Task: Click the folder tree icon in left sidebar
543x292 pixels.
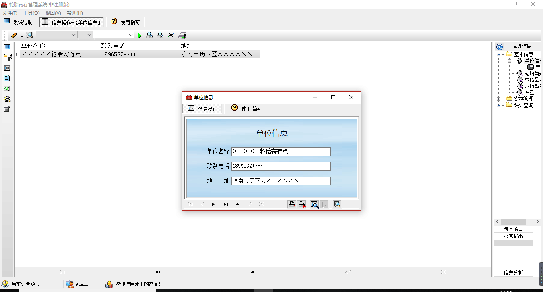Action: [x=7, y=58]
